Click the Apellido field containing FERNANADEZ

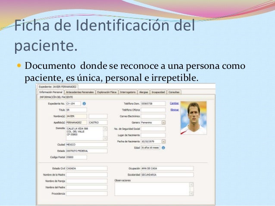pyautogui.click(x=76, y=123)
